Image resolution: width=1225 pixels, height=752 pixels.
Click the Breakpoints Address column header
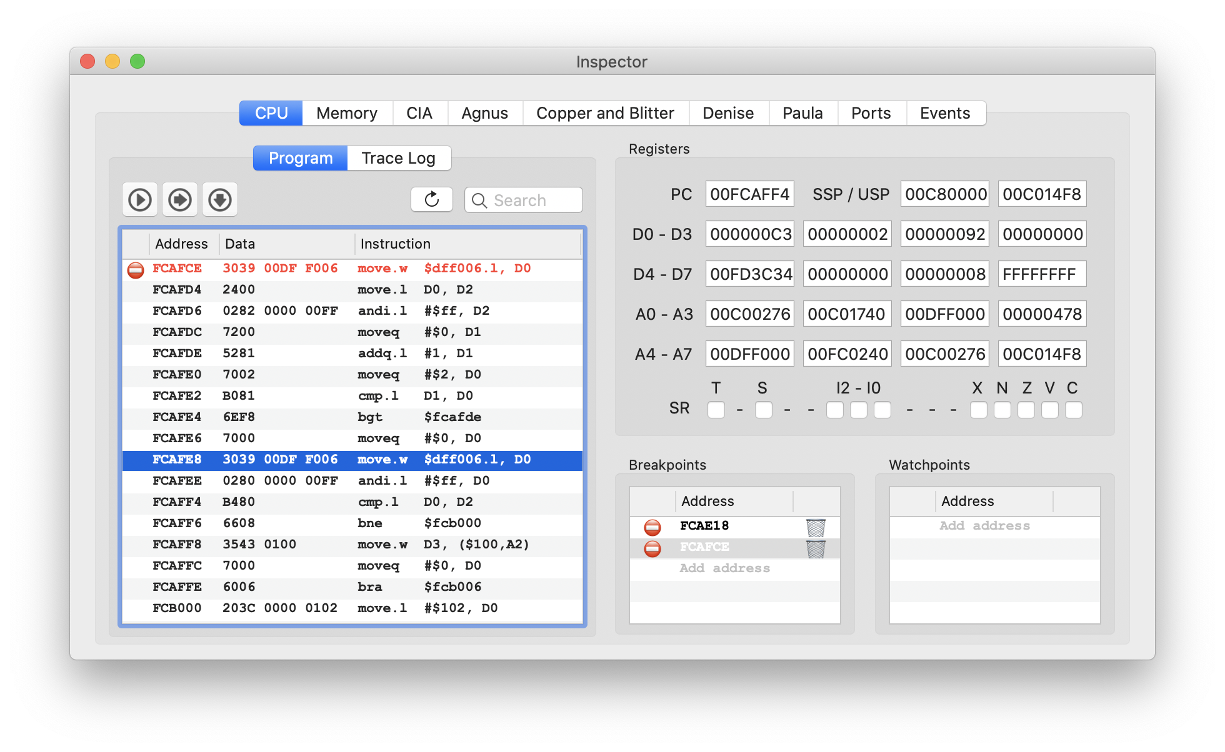pyautogui.click(x=734, y=502)
